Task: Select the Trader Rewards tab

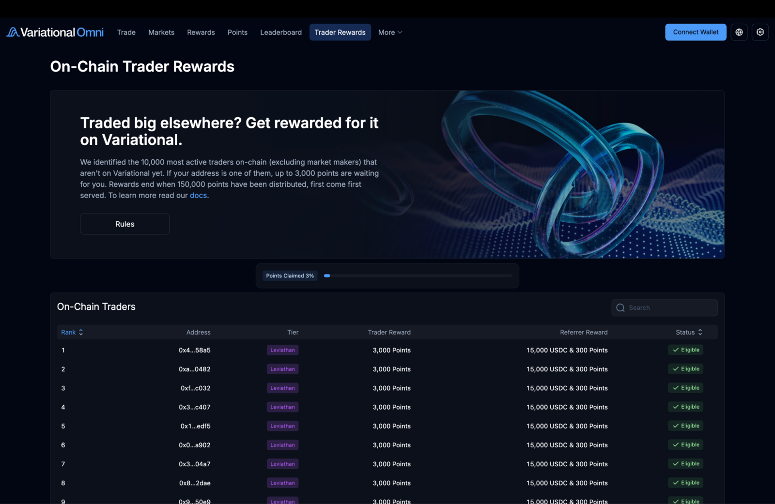Action: coord(340,32)
